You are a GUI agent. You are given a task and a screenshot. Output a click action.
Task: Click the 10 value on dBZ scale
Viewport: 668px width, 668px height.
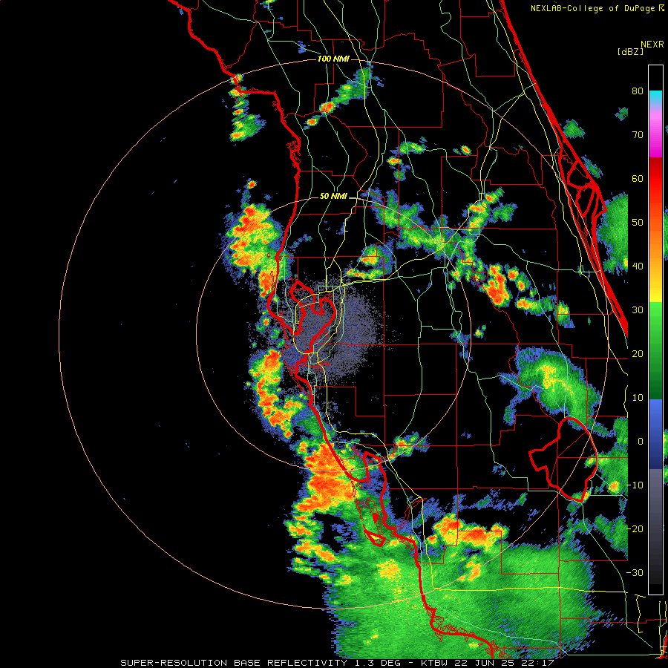(x=638, y=398)
